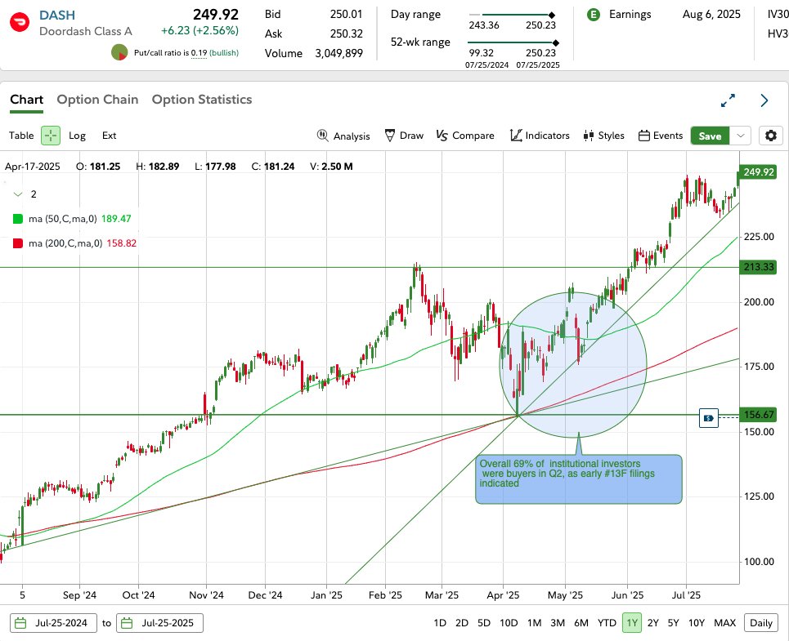This screenshot has width=789, height=641.
Task: Select the YTD time range
Action: point(607,623)
